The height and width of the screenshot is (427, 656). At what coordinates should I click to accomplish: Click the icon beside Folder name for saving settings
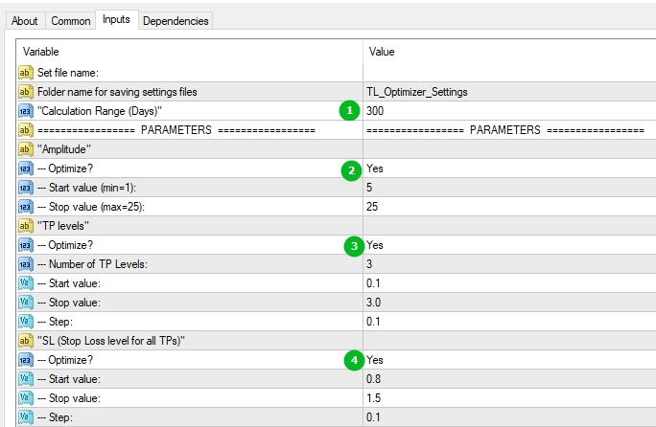pos(26,92)
